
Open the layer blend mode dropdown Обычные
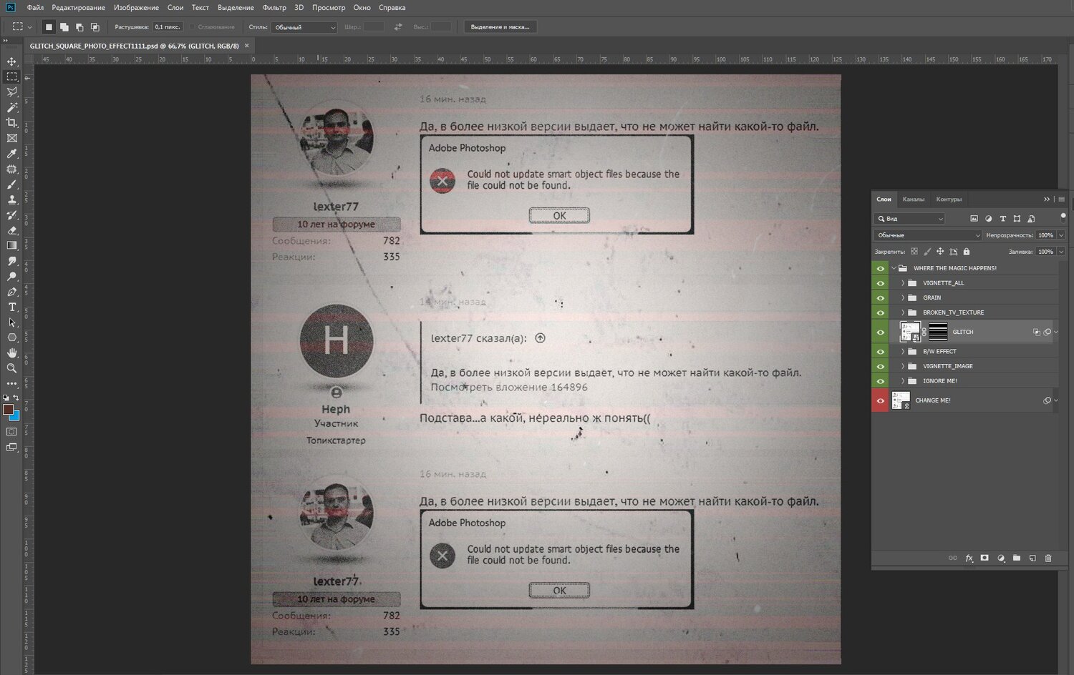(x=928, y=235)
